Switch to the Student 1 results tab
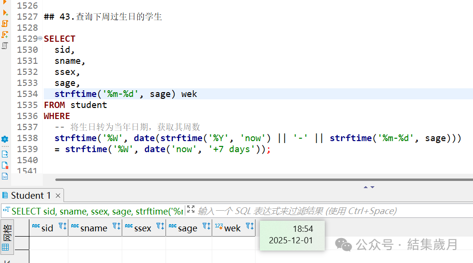The height and width of the screenshot is (263, 473). point(30,196)
